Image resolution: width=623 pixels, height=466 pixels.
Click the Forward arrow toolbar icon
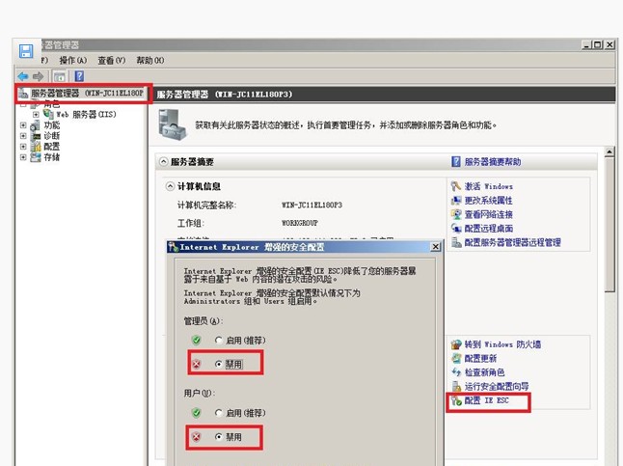pos(39,76)
